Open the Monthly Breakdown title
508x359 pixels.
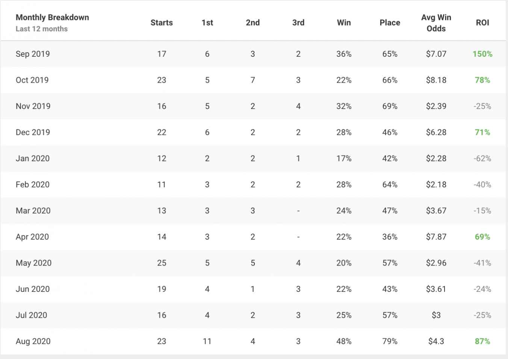click(52, 17)
